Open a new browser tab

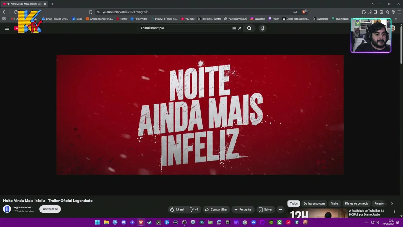point(52,4)
